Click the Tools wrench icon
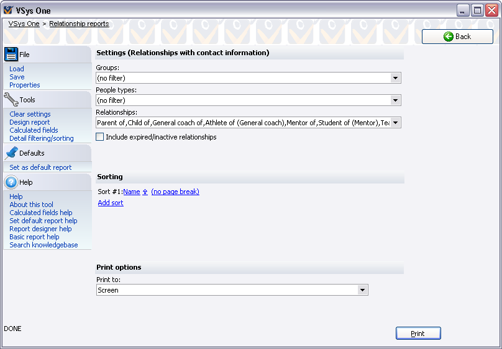This screenshot has width=502, height=349. 11,100
